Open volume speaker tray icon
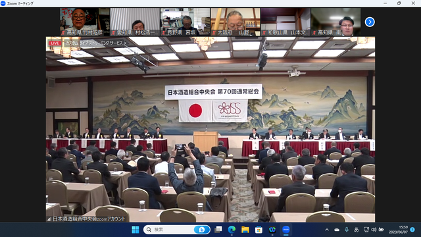421x237 pixels. point(374,230)
